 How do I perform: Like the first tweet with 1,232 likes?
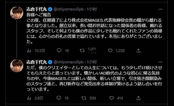(111, 51)
